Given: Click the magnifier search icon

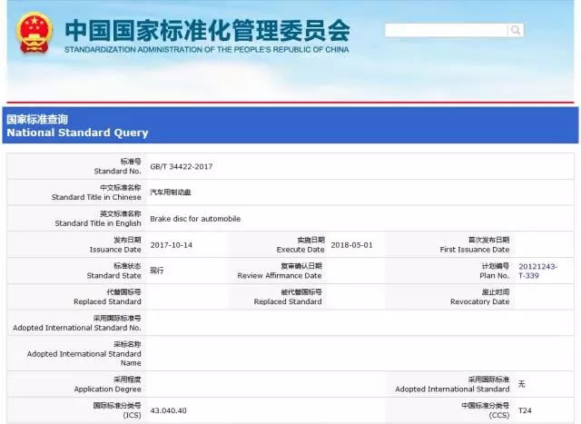Looking at the screenshot, I should pyautogui.click(x=516, y=30).
